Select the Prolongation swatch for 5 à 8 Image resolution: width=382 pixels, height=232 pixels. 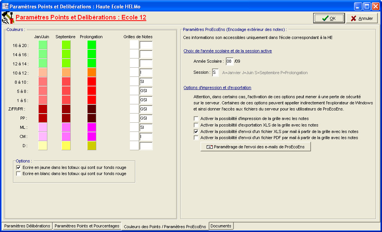tap(92, 91)
